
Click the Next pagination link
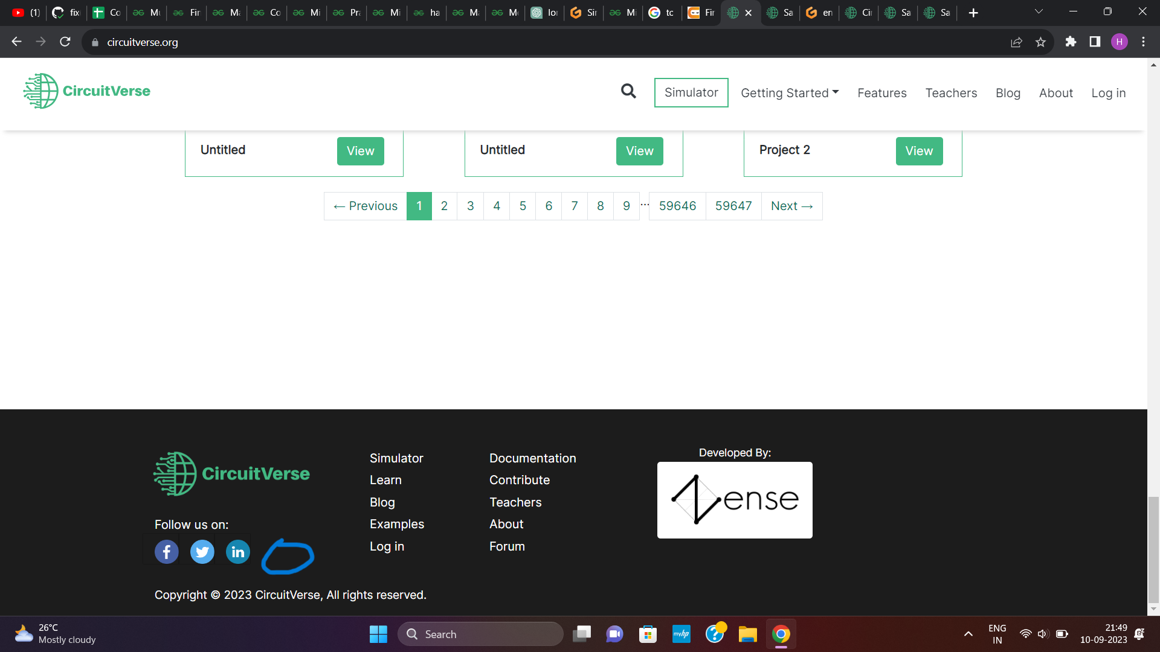(791, 206)
